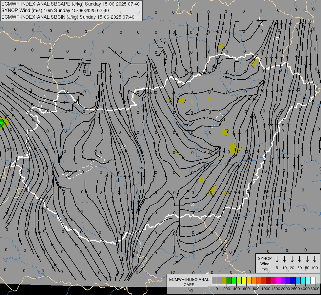Viewport: 321px width, 295px height.
Task: Click the '800' tick on CAPE scale
Action: 256,289
